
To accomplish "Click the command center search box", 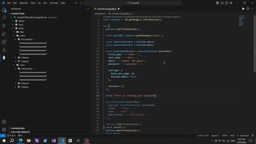I will [x=133, y=3].
